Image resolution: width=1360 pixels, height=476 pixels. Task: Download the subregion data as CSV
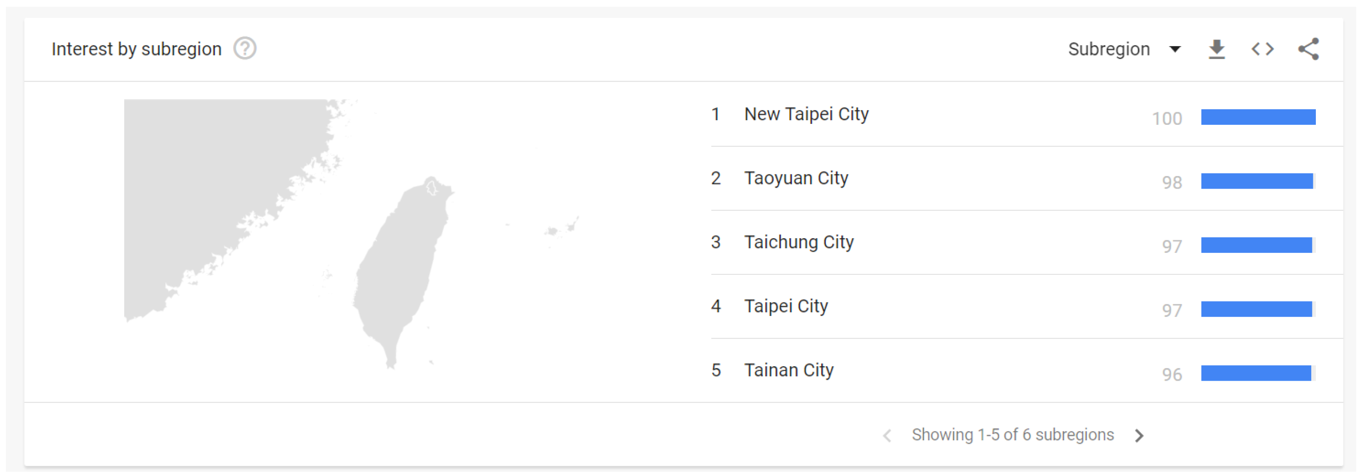click(1217, 49)
